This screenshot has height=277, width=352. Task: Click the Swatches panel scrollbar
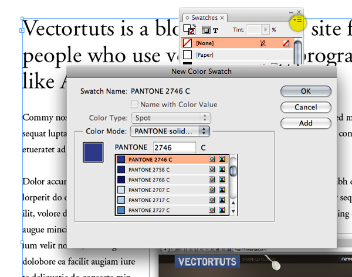point(297,52)
